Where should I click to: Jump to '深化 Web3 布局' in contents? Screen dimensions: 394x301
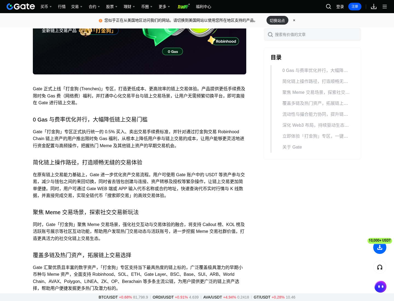315,125
